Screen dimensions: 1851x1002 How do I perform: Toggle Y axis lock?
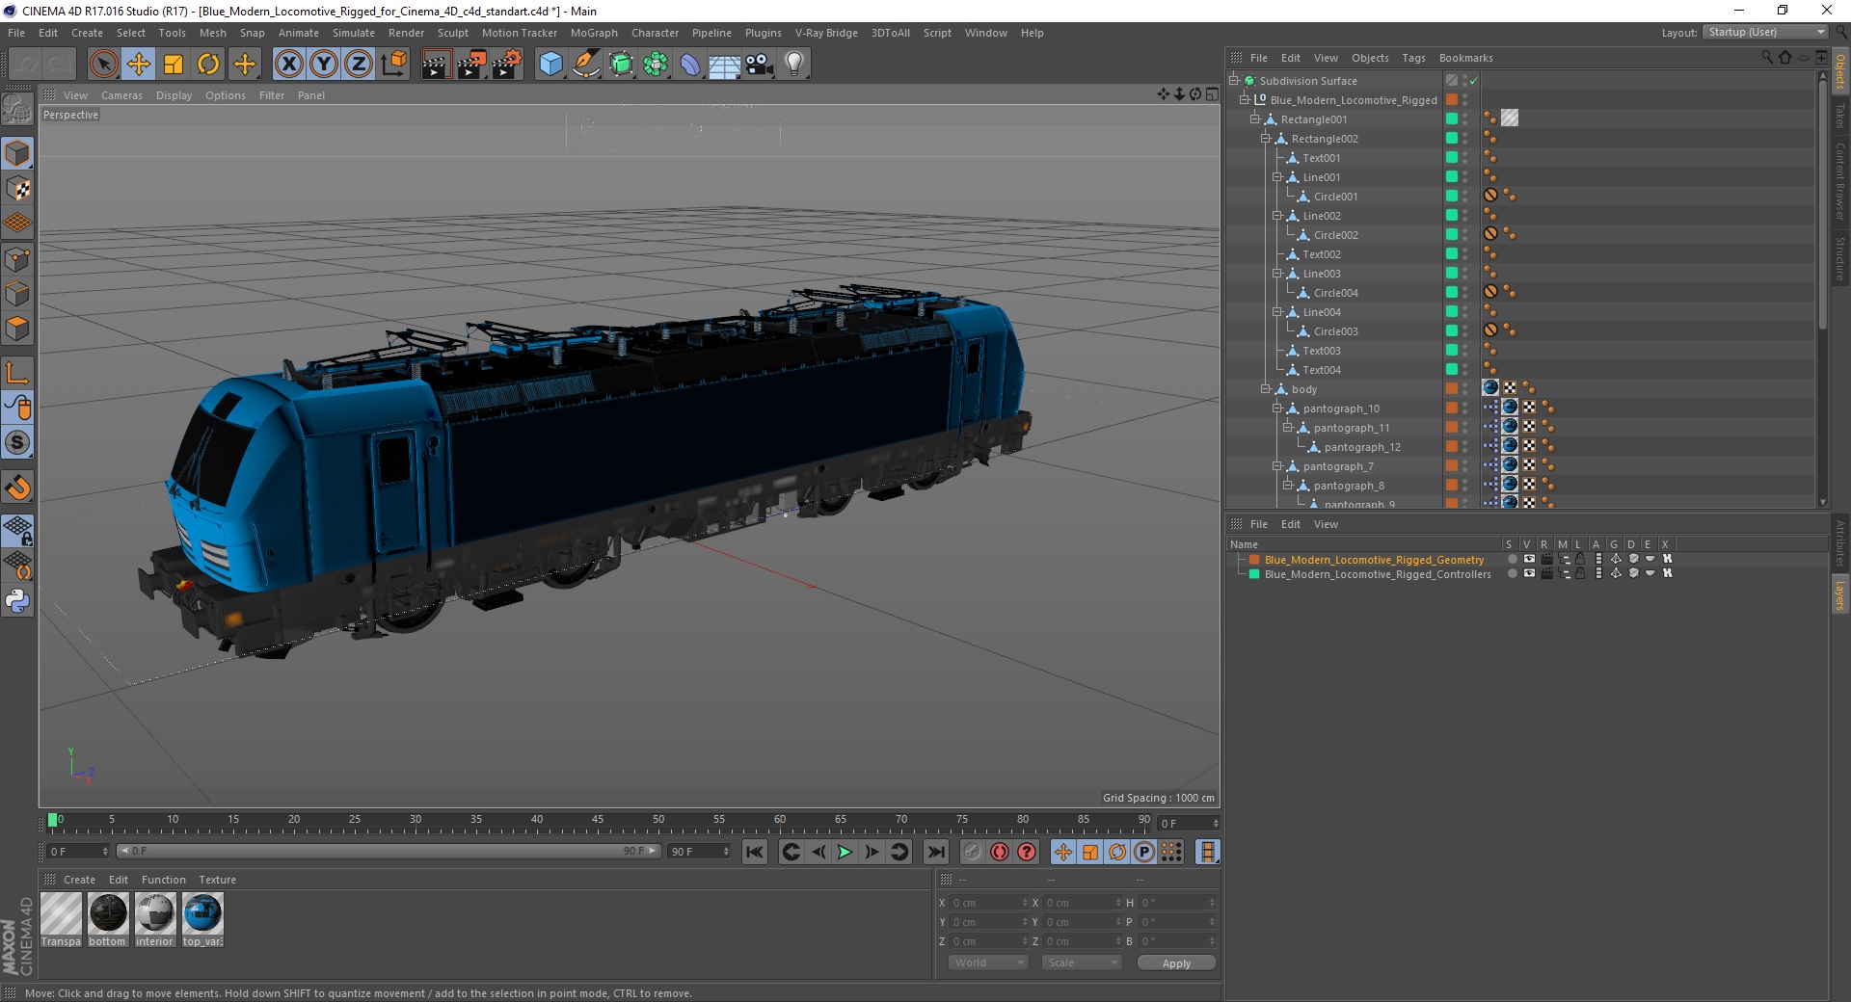pyautogui.click(x=324, y=65)
